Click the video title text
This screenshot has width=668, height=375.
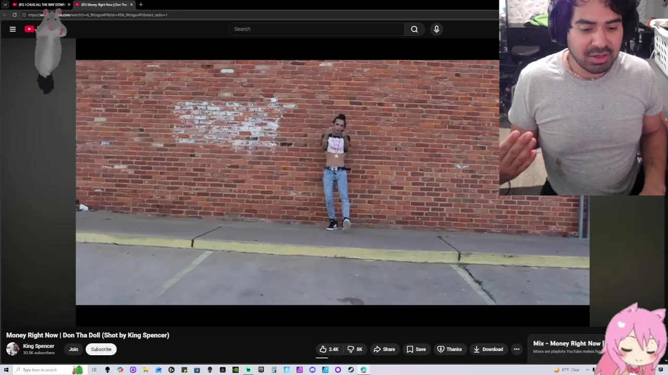click(88, 335)
